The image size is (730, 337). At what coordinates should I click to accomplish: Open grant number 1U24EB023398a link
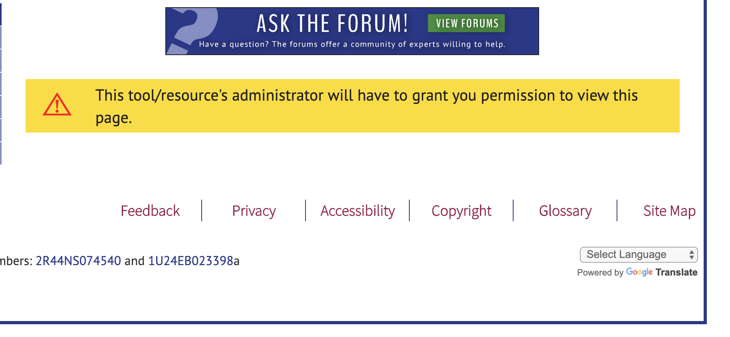click(193, 261)
